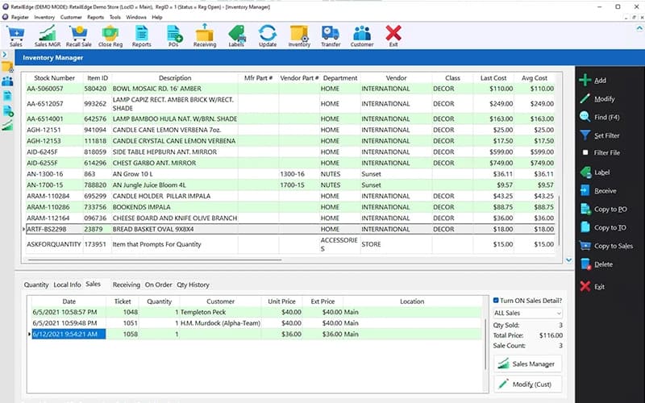Switch to the On Order tab

(x=158, y=285)
